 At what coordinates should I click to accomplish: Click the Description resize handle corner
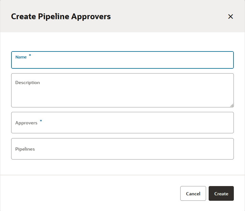point(232,105)
